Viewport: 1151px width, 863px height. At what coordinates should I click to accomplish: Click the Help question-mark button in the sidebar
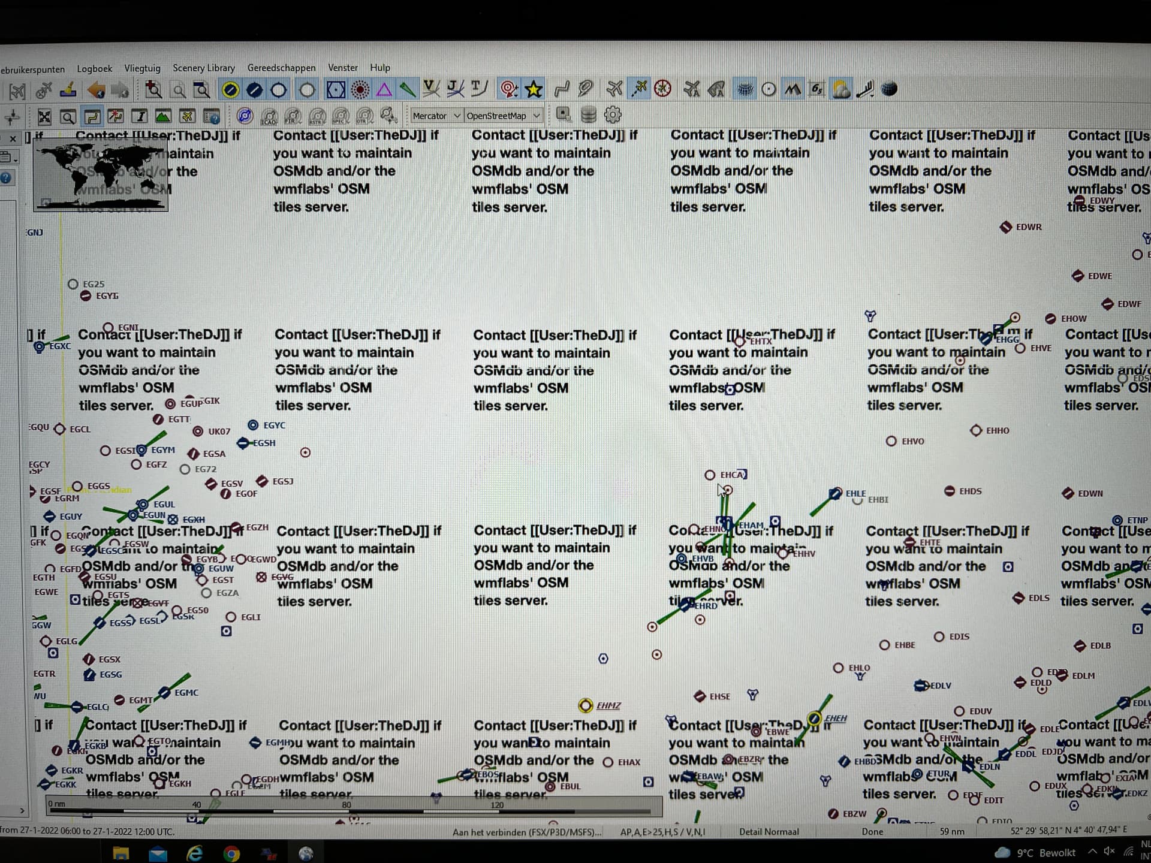pyautogui.click(x=8, y=177)
